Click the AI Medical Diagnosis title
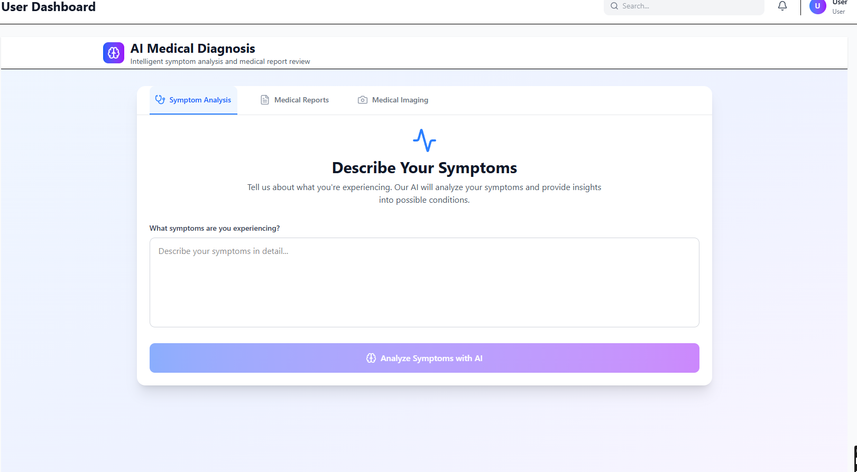This screenshot has width=857, height=472. [x=193, y=49]
